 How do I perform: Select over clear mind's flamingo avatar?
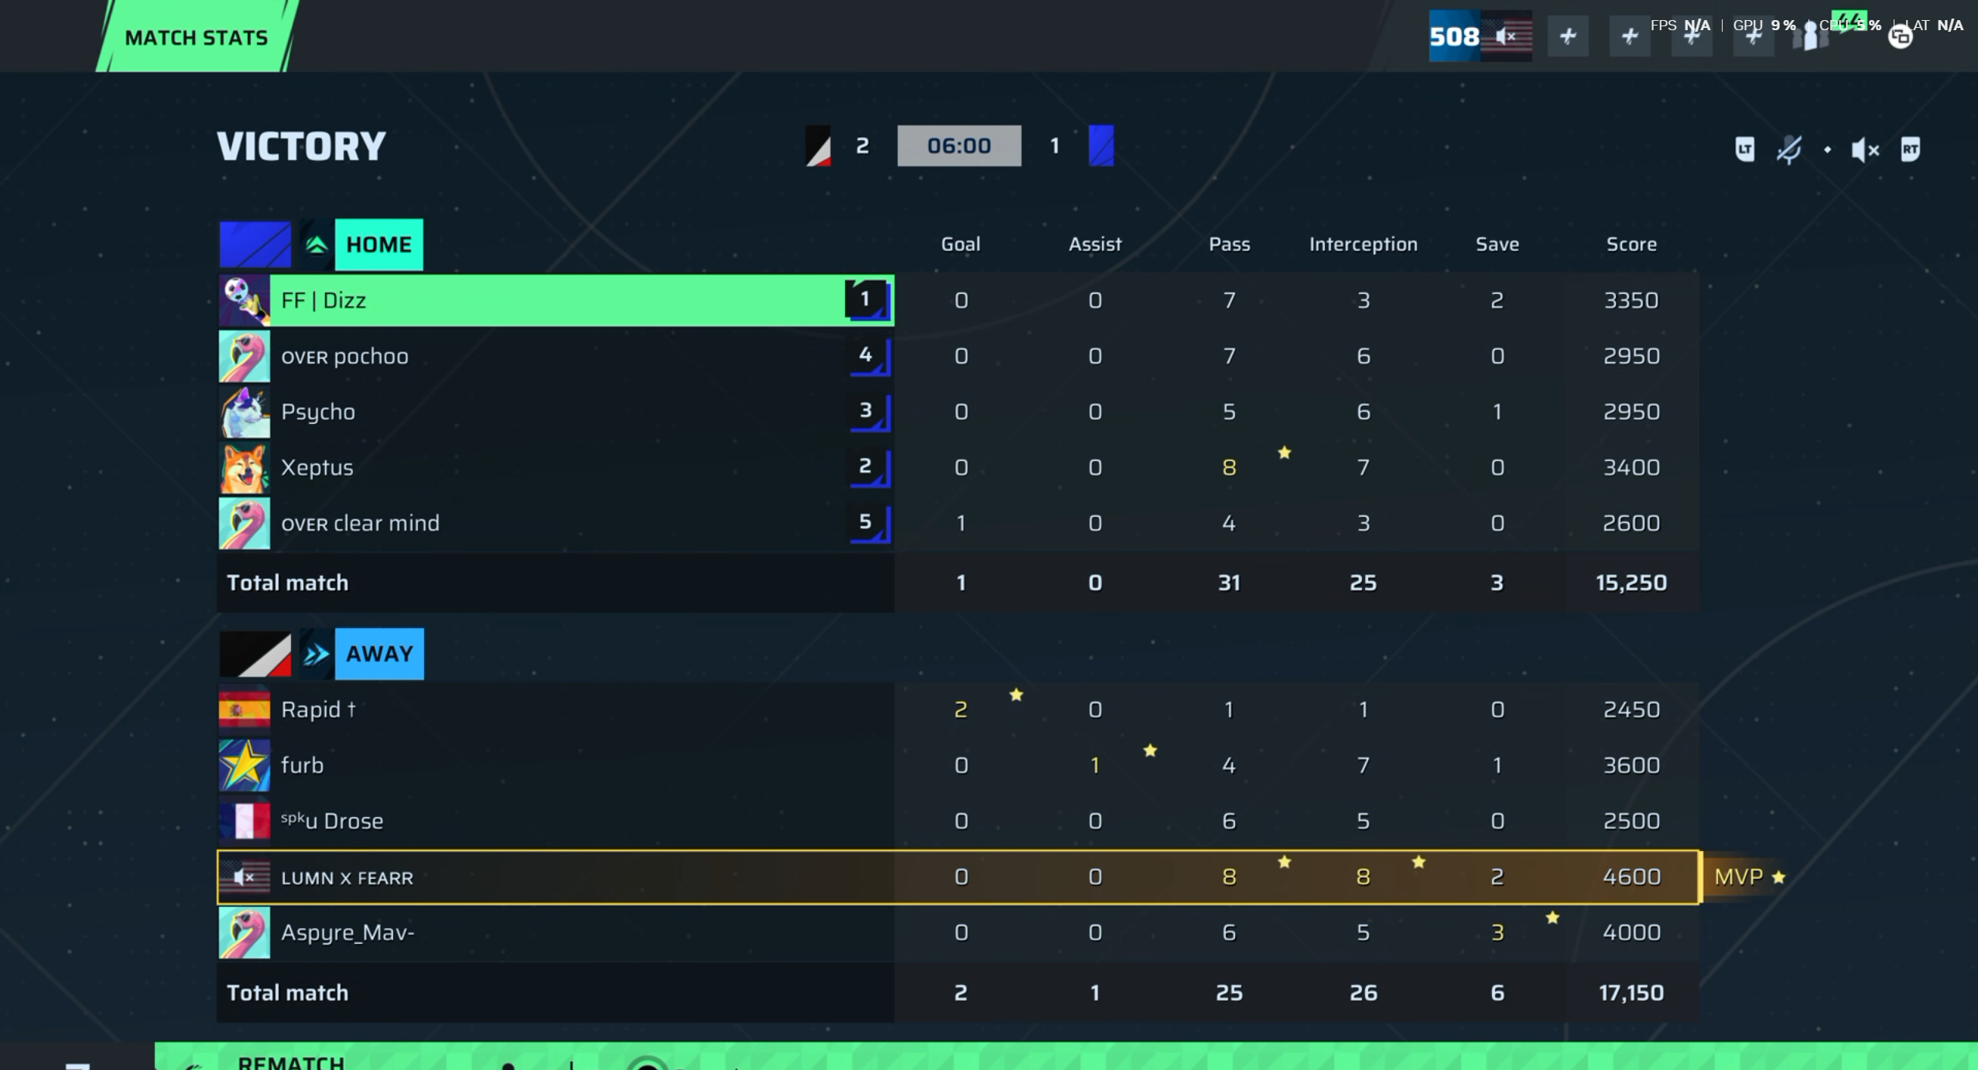coord(245,523)
